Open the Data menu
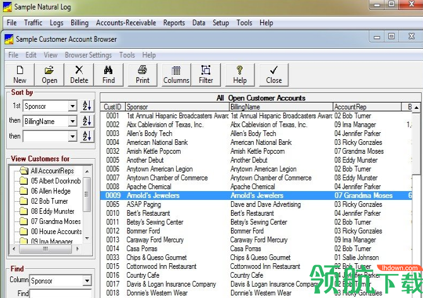 [199, 23]
